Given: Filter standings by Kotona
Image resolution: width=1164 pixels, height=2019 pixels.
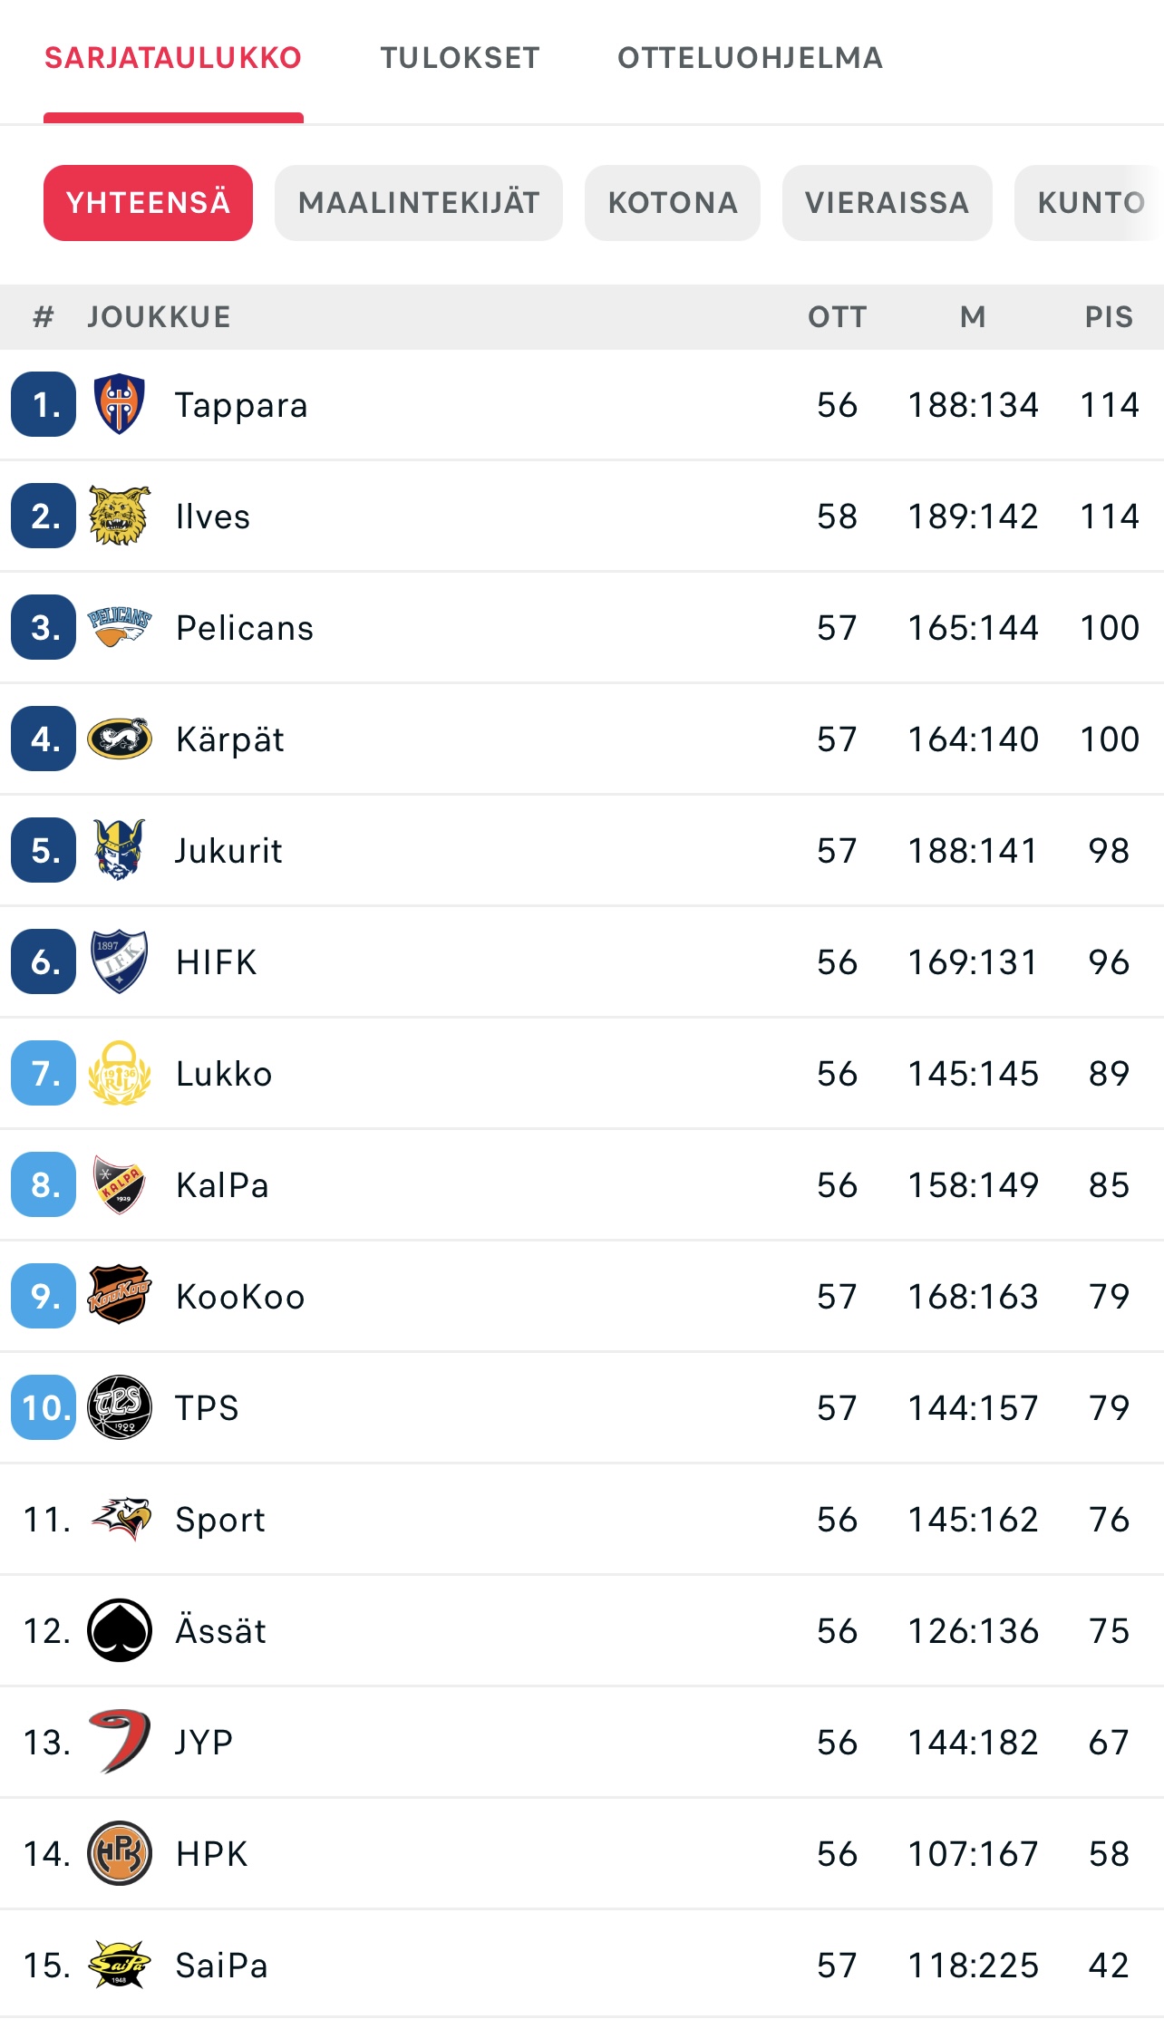Looking at the screenshot, I should point(673,203).
